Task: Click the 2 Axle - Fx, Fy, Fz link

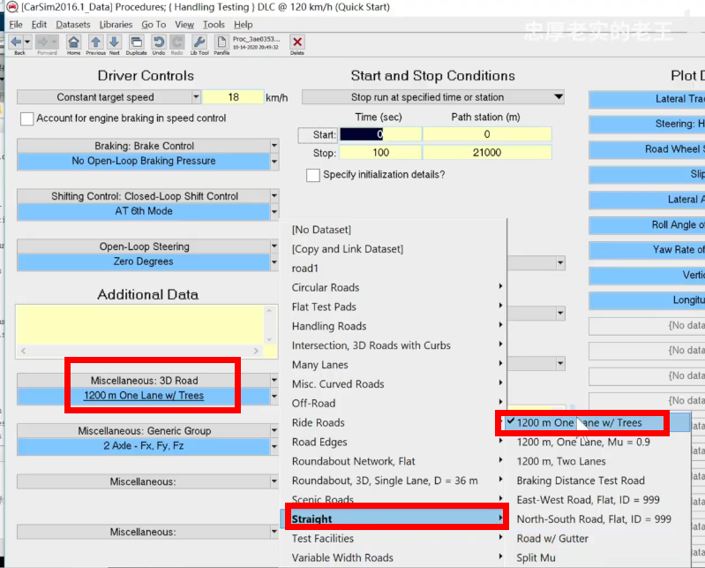Action: pyautogui.click(x=144, y=446)
